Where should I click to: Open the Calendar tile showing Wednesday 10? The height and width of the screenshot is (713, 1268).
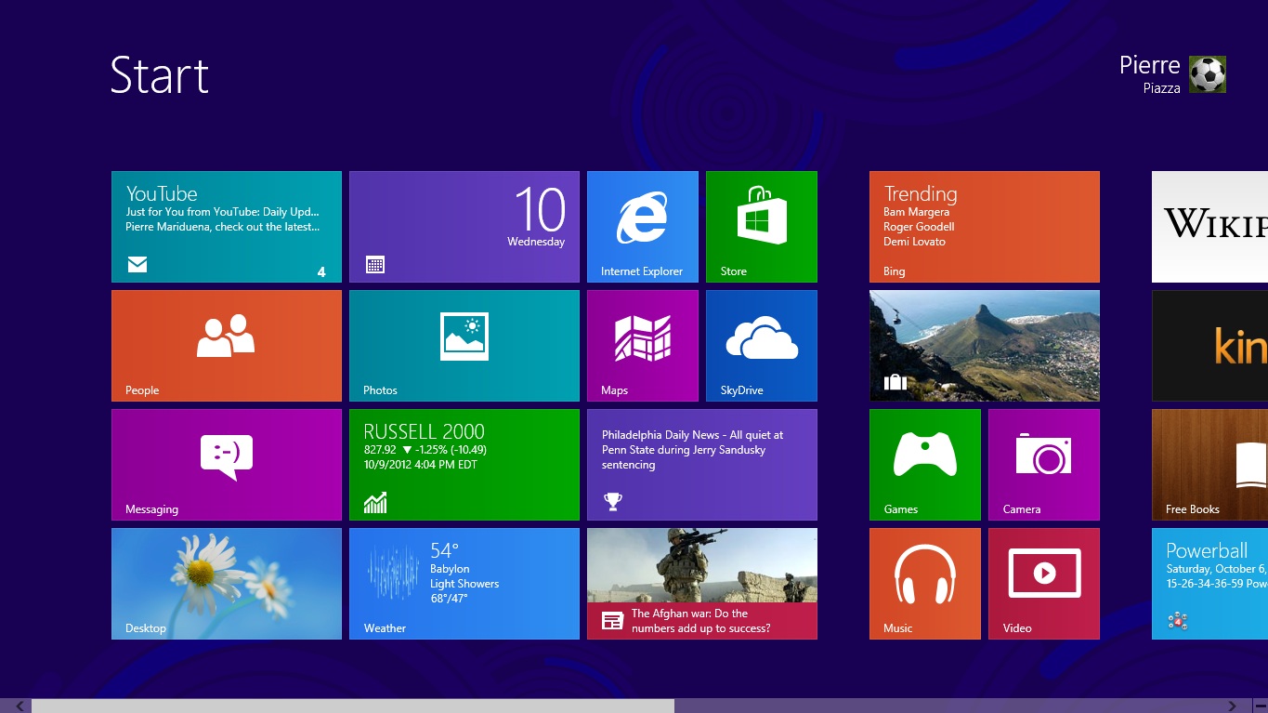tap(464, 227)
